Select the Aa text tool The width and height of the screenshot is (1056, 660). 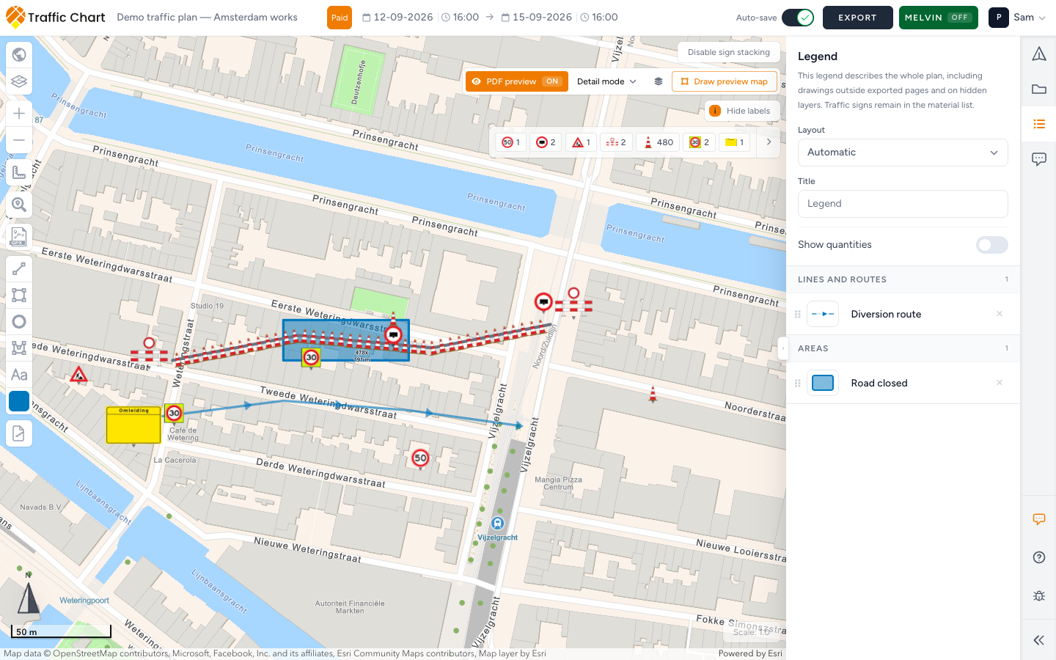click(x=19, y=375)
